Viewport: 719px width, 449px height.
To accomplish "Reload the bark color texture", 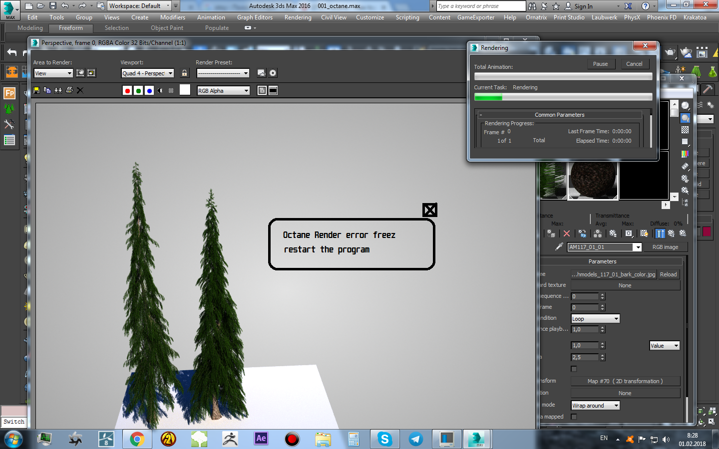I will [x=669, y=274].
